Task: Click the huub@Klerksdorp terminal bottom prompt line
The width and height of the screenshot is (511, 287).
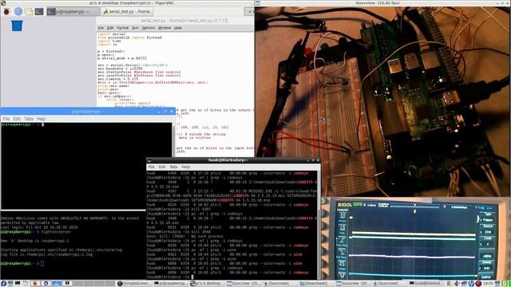Action: tap(169, 277)
